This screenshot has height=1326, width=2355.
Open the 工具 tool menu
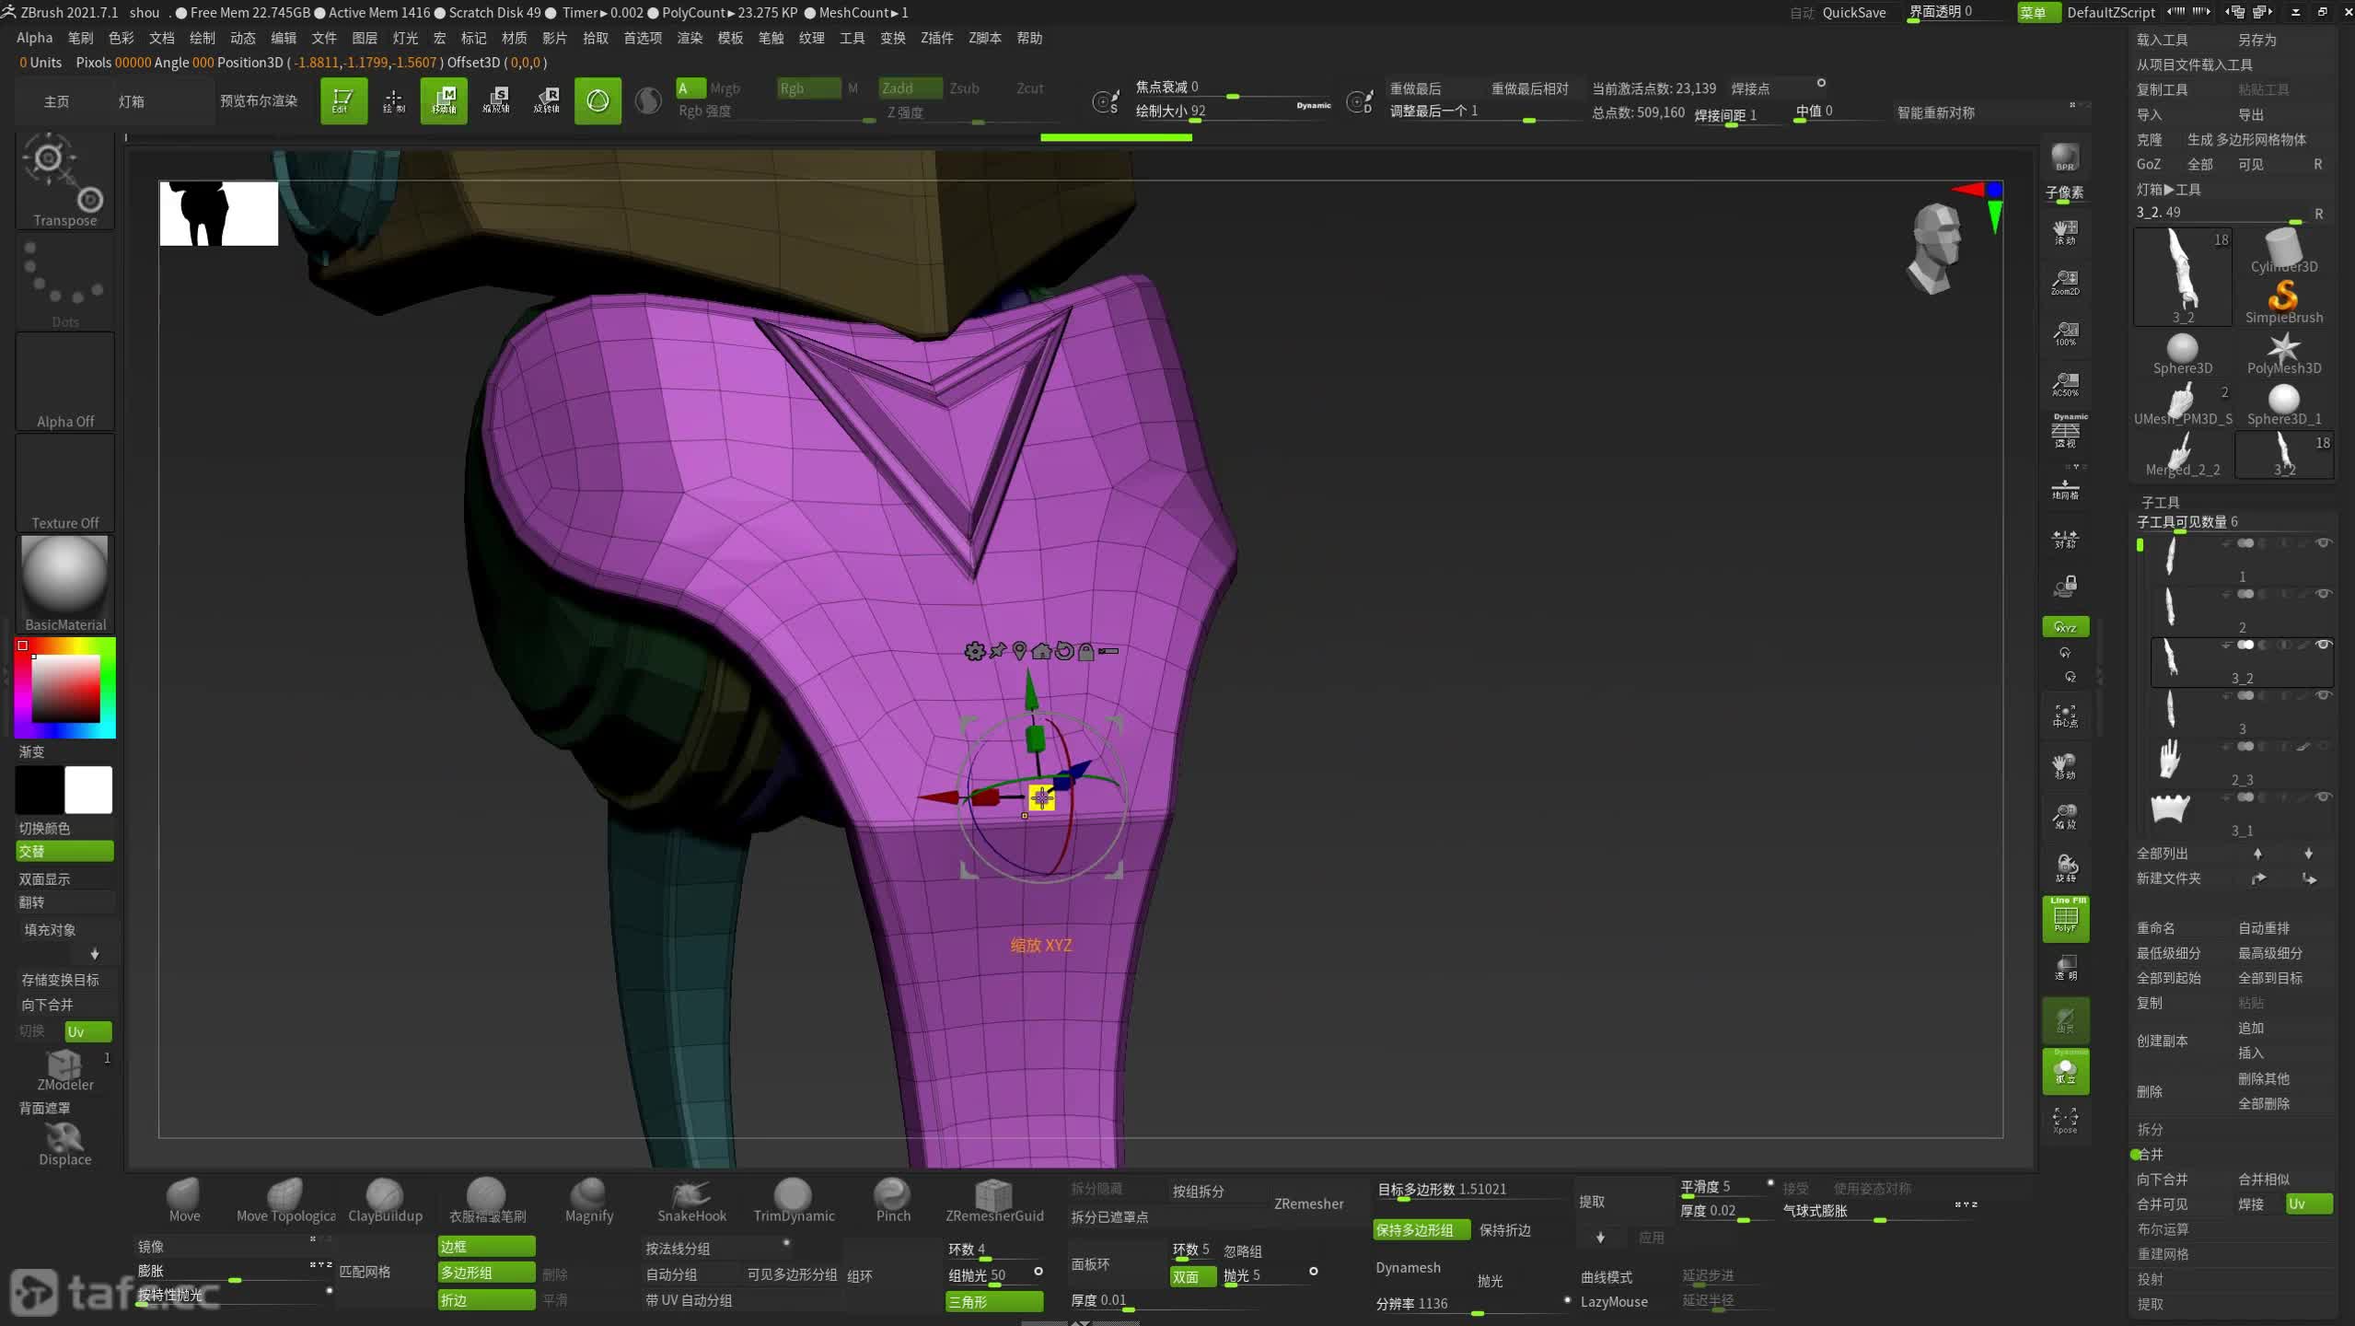coord(852,38)
